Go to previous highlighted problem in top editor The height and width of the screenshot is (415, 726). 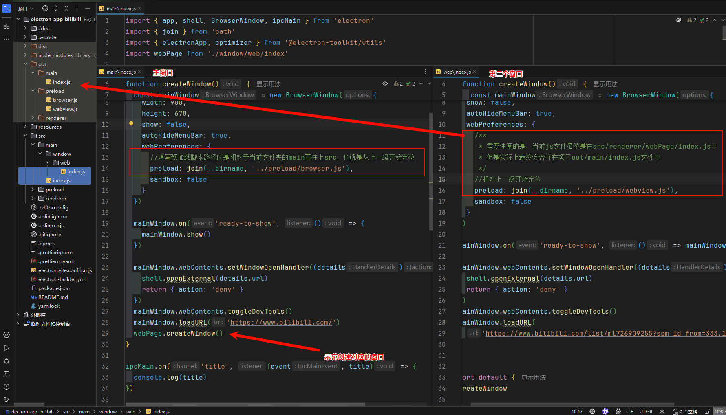pyautogui.click(x=715, y=20)
